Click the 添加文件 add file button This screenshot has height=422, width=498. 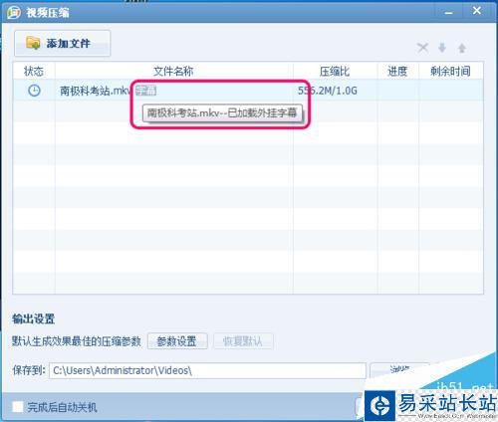62,43
